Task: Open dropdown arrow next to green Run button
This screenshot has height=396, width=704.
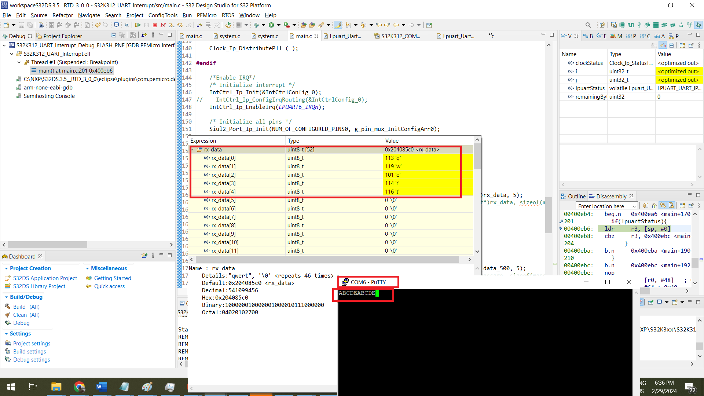Action: click(279, 25)
